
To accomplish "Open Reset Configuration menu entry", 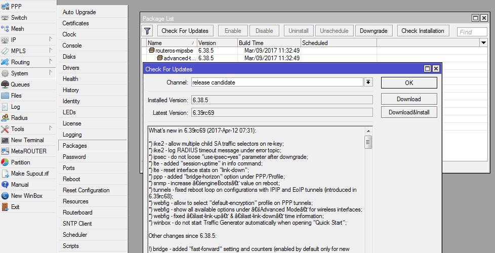I will click(x=93, y=190).
